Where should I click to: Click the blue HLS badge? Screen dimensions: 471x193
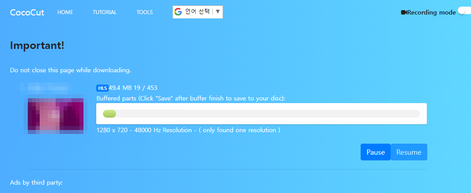tap(102, 88)
